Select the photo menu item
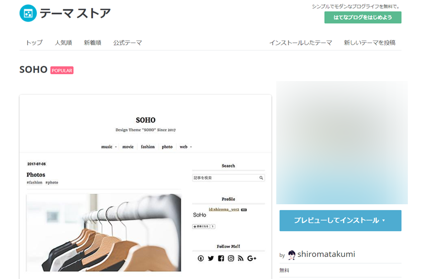Image resolution: width=421 pixels, height=279 pixels. tap(167, 147)
